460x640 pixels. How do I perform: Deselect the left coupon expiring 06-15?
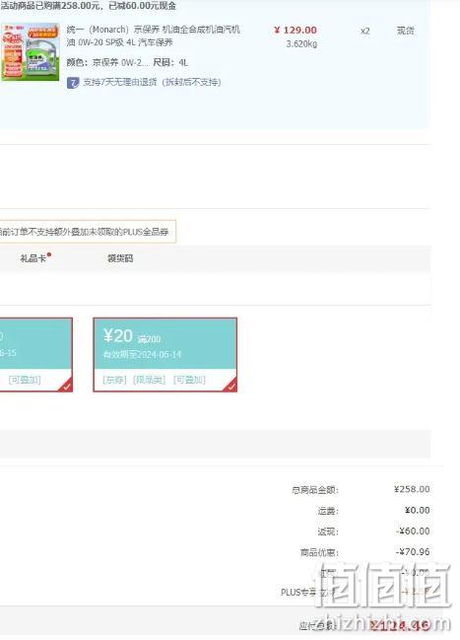pyautogui.click(x=35, y=355)
